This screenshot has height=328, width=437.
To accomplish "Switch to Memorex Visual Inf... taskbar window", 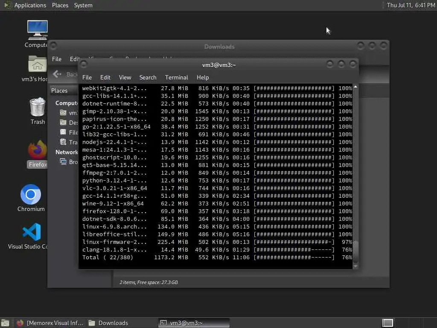I will point(50,323).
